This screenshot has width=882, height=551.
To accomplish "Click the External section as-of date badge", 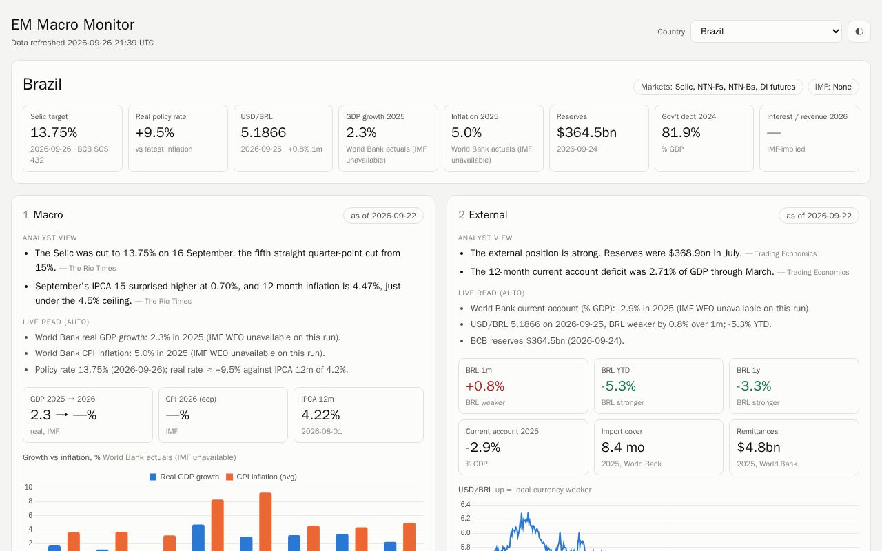I will point(819,216).
